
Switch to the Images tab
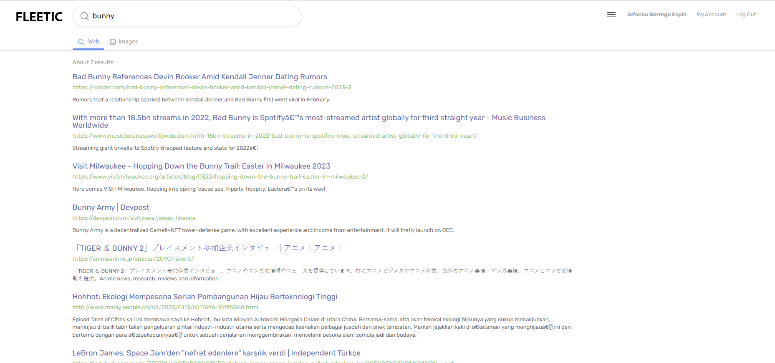(x=124, y=42)
